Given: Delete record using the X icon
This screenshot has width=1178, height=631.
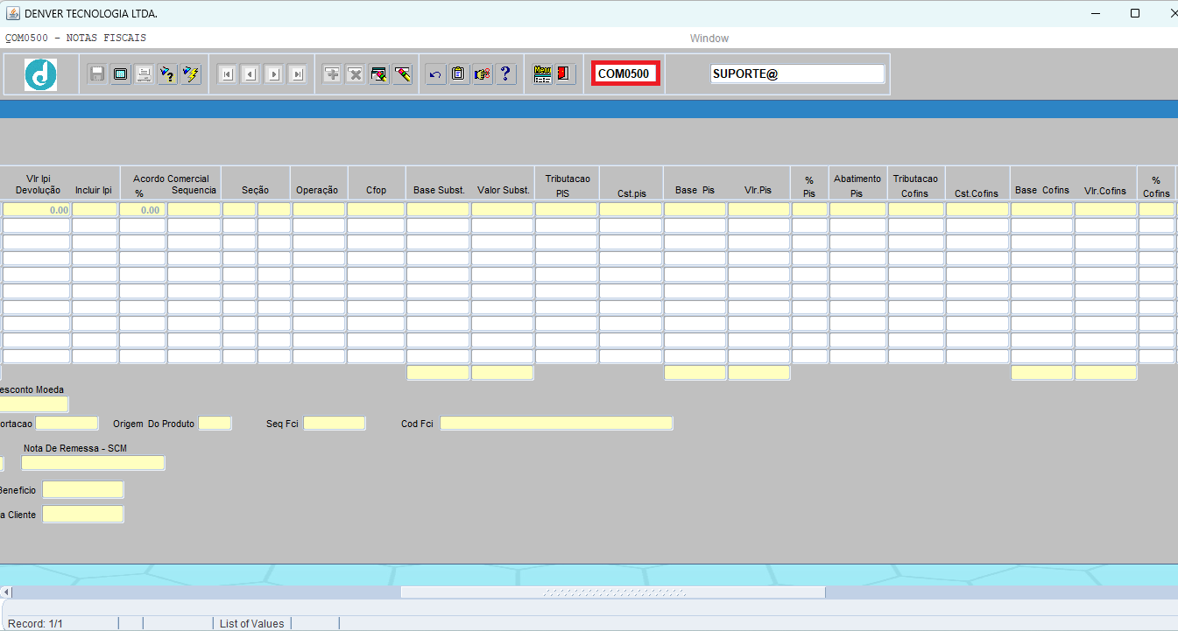Looking at the screenshot, I should click(x=356, y=74).
